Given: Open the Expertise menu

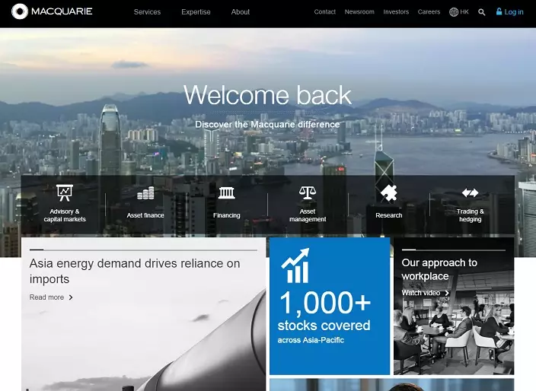Looking at the screenshot, I should (196, 12).
